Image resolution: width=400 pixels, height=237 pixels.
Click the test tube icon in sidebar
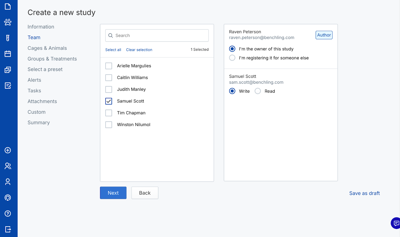pos(8,38)
